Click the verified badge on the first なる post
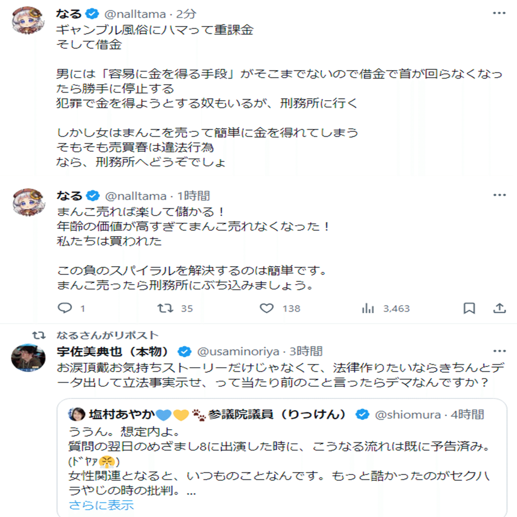This screenshot has width=517, height=517. [92, 14]
